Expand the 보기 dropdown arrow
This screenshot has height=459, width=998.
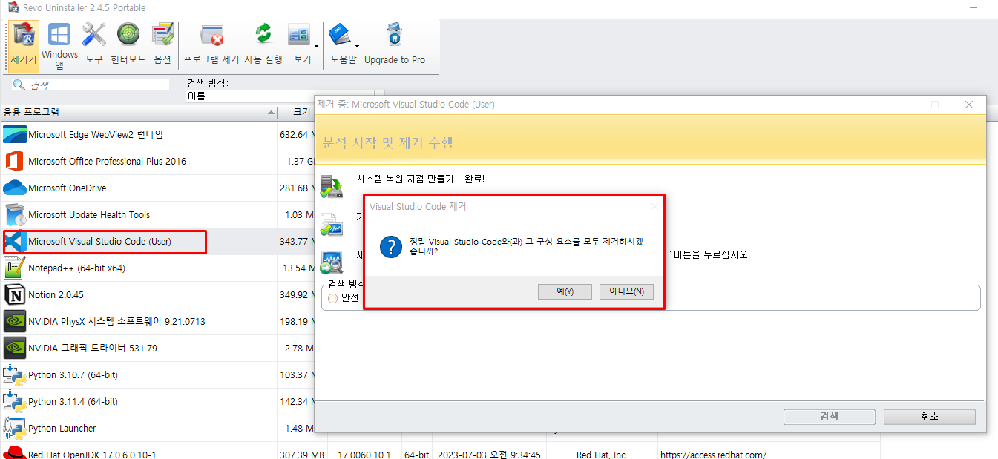point(317,45)
